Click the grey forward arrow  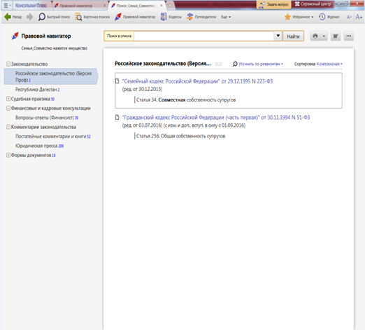pos(29,17)
